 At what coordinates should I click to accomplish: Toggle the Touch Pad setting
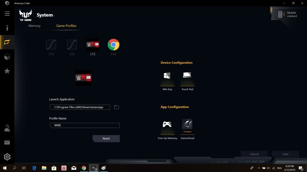(187, 79)
